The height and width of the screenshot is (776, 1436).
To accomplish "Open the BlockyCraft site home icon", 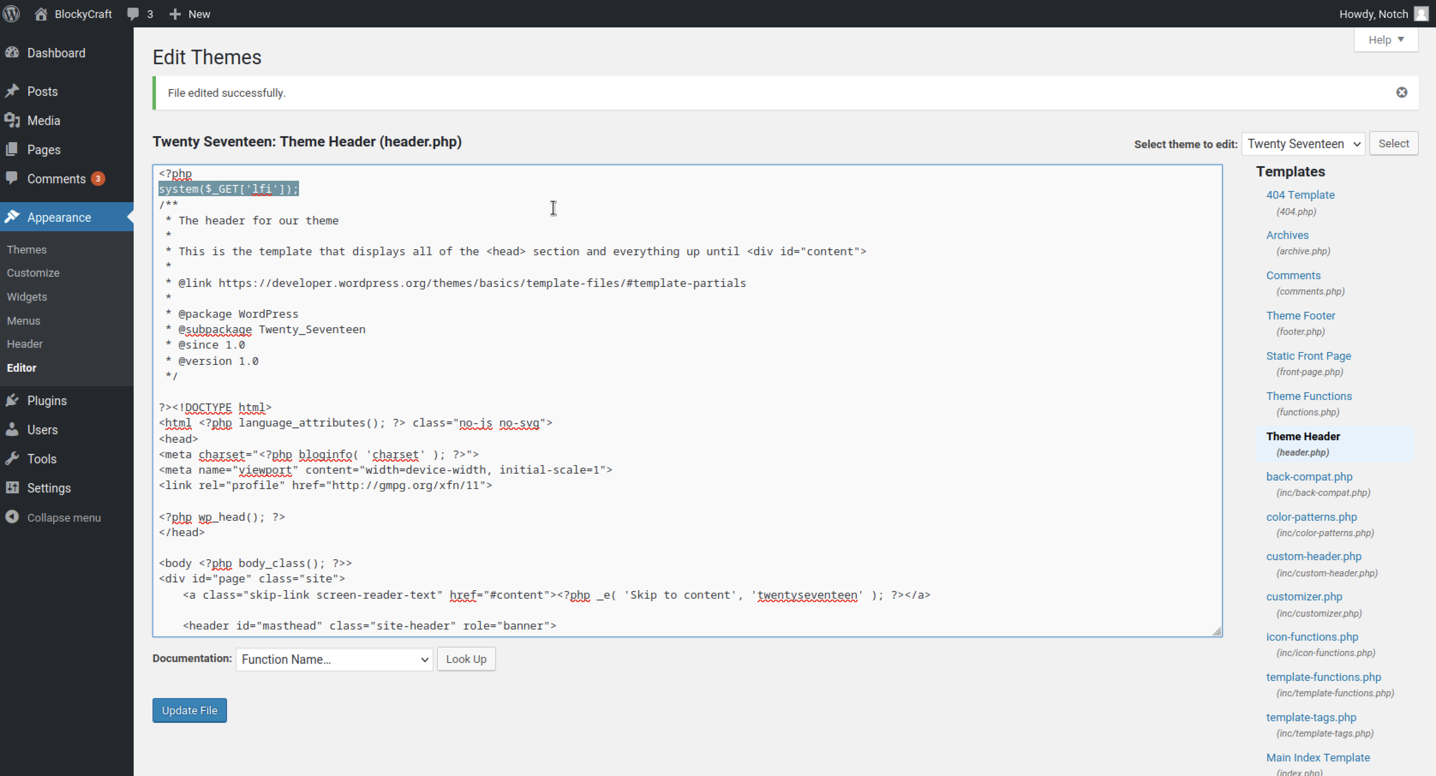I will click(41, 14).
